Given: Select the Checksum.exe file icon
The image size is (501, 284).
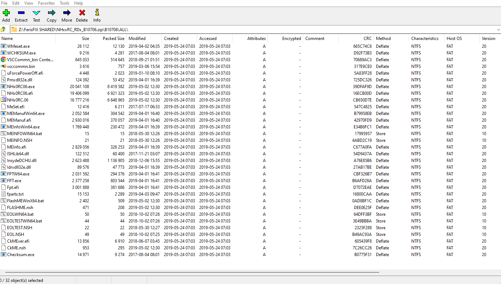Looking at the screenshot, I should 4,255.
